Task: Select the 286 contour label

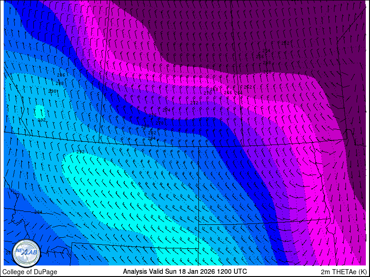Action: [61, 75]
